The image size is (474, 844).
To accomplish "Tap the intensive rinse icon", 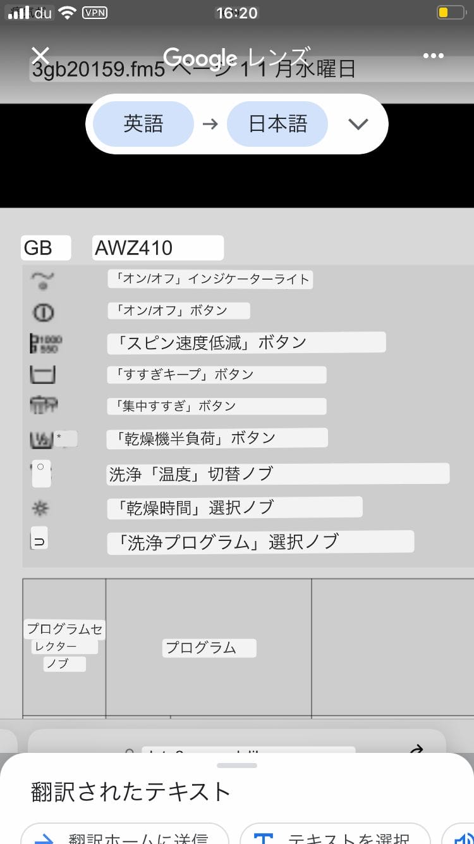I will click(43, 406).
